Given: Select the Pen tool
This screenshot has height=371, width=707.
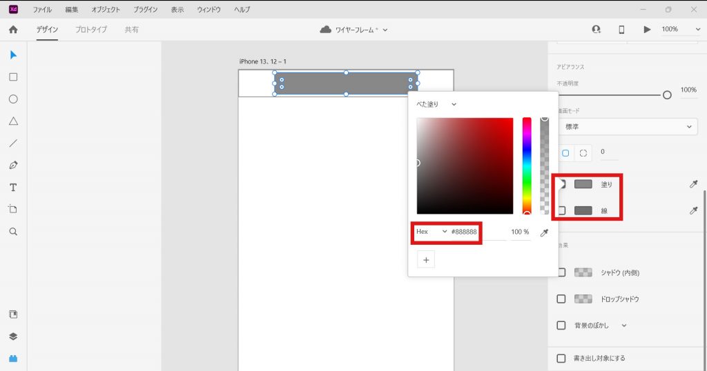Looking at the screenshot, I should coord(13,166).
